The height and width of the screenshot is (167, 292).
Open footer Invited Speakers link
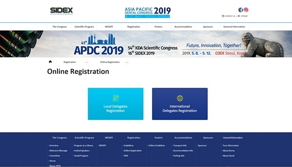(82, 151)
